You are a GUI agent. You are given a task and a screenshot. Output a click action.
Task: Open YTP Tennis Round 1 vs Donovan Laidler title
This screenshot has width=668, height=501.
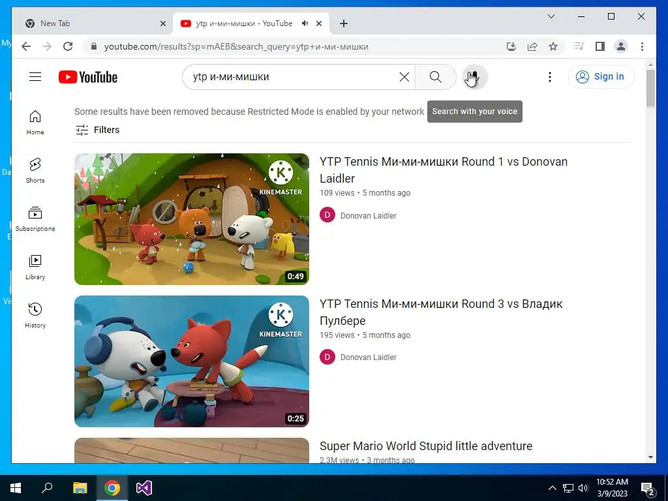[444, 170]
